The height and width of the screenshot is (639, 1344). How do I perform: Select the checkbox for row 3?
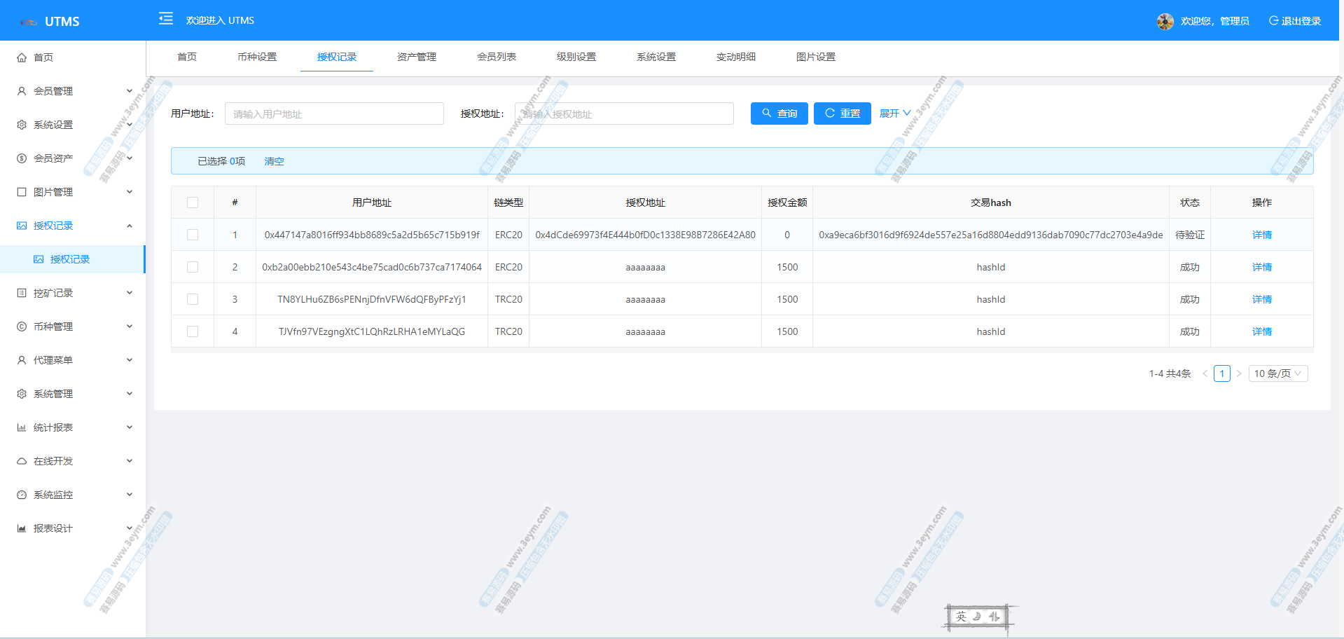click(x=193, y=299)
